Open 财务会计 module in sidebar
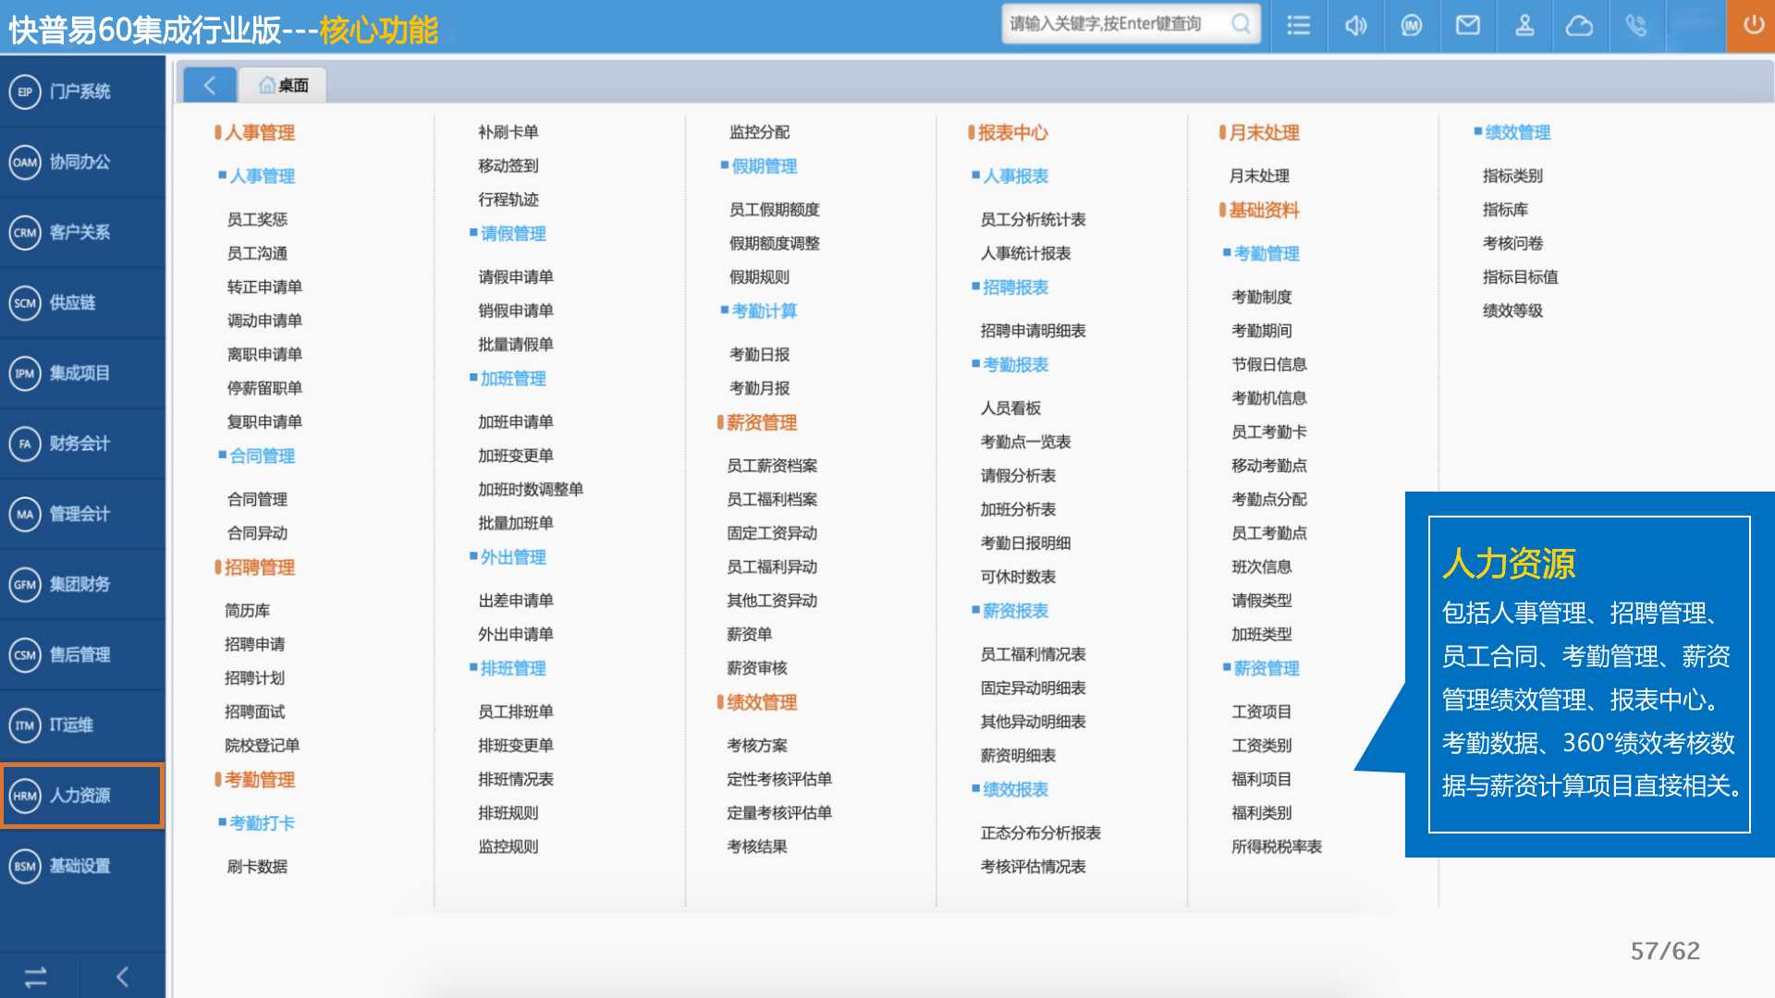The height and width of the screenshot is (998, 1775). 81,444
